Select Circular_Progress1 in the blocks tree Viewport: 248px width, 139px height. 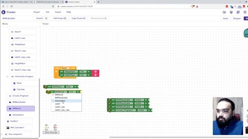tap(21, 96)
